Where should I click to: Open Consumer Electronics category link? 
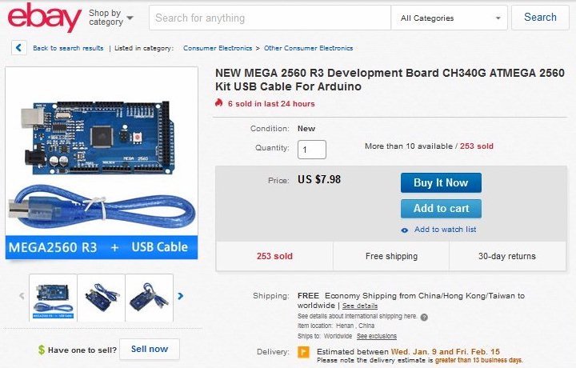click(x=218, y=48)
